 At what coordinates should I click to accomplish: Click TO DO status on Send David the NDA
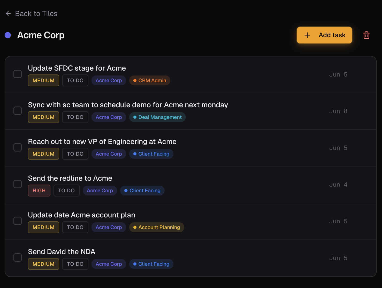75,264
